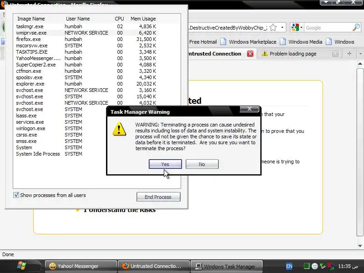Select the lsass.exe process row
The height and width of the screenshot is (273, 364).
click(x=61, y=116)
